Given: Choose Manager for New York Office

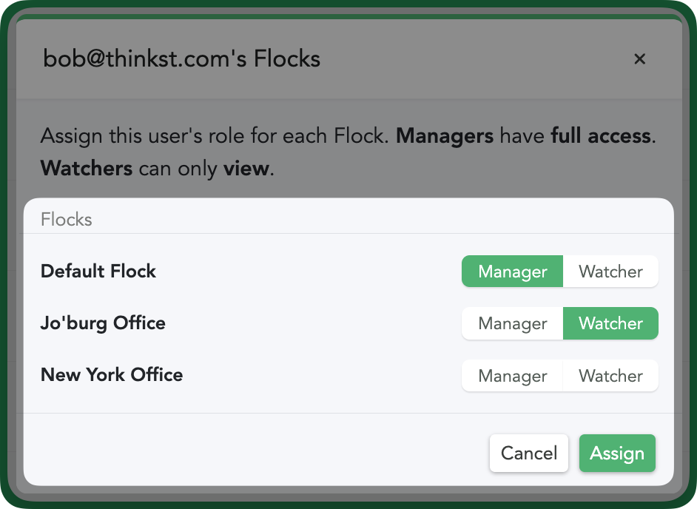Looking at the screenshot, I should 512,376.
